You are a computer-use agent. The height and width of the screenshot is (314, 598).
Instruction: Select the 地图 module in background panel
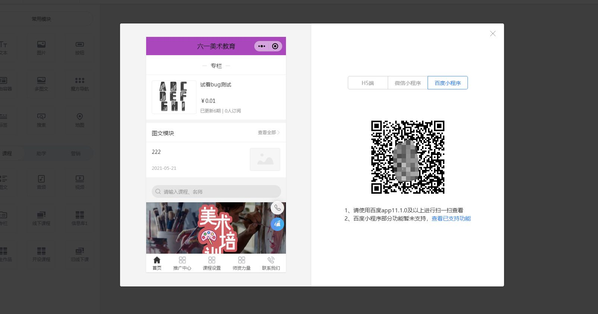[x=80, y=120]
